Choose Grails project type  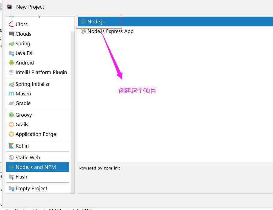tap(22, 124)
